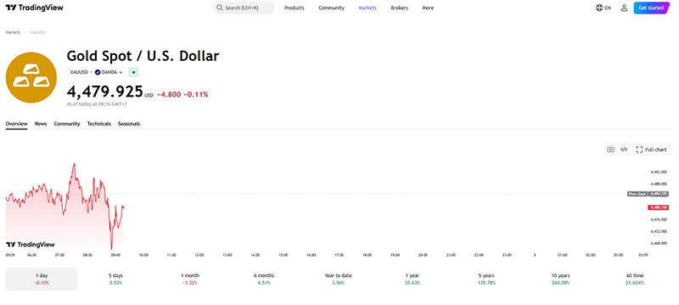The image size is (679, 305).
Task: Switch to the Community tab below price
Action: 67,124
